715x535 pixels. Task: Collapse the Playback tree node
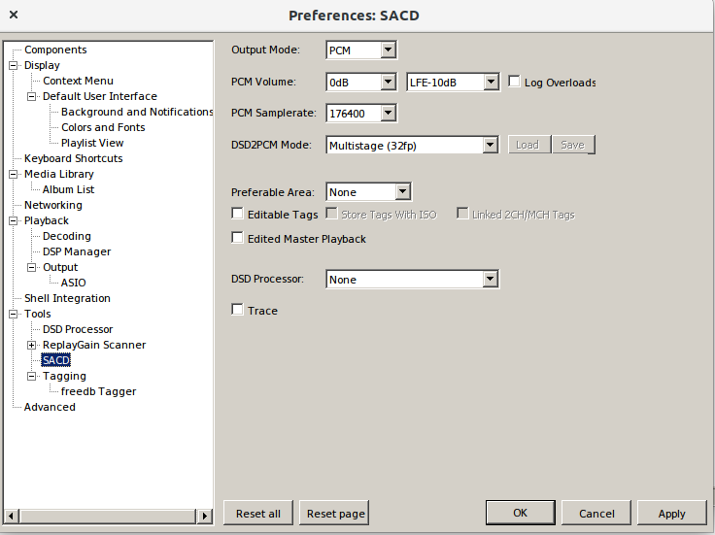click(x=14, y=220)
